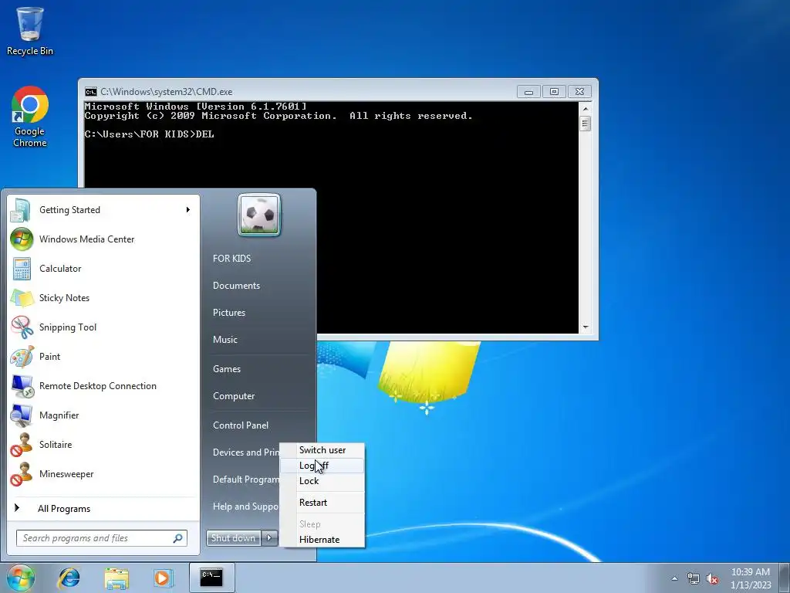This screenshot has width=790, height=593.
Task: Open Help and Support from Start menu
Action: (x=246, y=507)
